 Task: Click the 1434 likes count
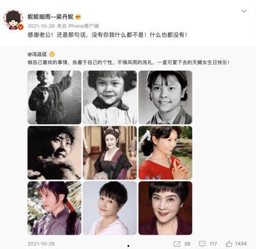(x=241, y=244)
